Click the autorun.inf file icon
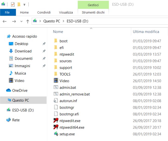The image size is (168, 141). [x=56, y=101]
